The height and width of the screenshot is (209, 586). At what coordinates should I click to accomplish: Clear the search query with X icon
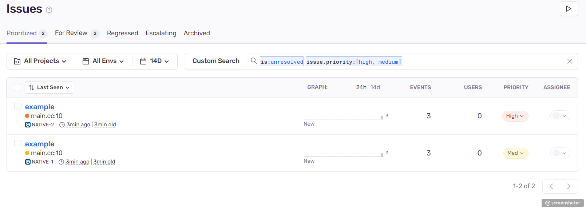[x=570, y=62]
